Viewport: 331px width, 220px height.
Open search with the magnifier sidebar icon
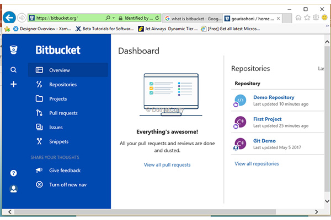(13, 70)
